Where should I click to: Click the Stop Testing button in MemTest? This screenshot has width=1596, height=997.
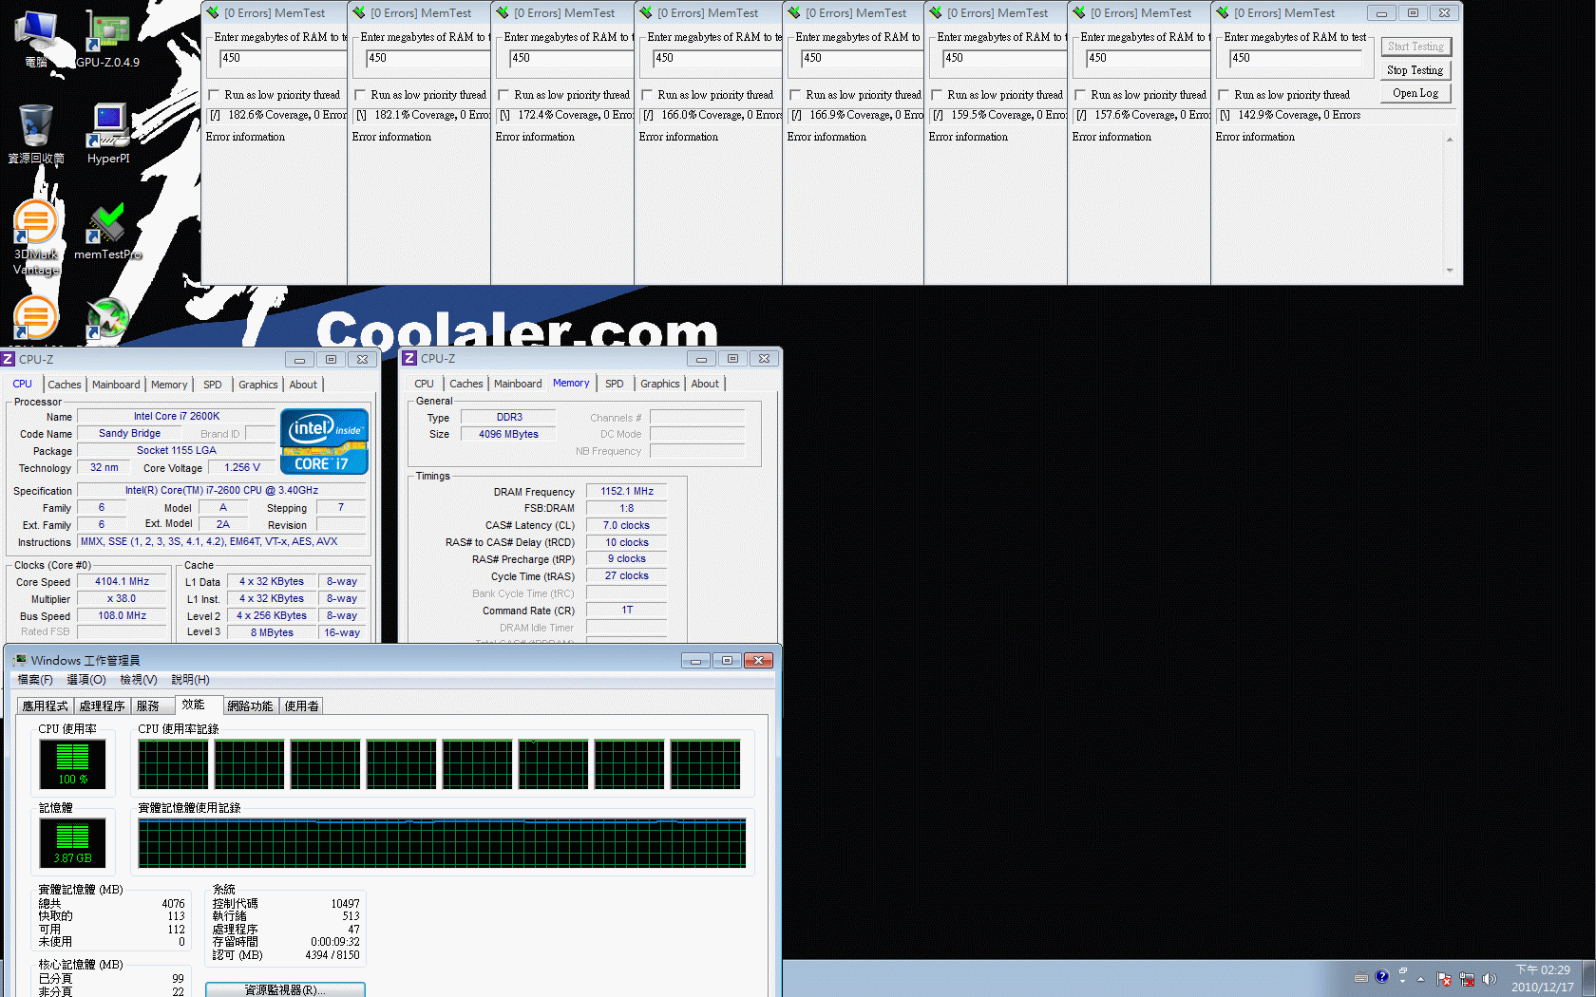(x=1415, y=70)
